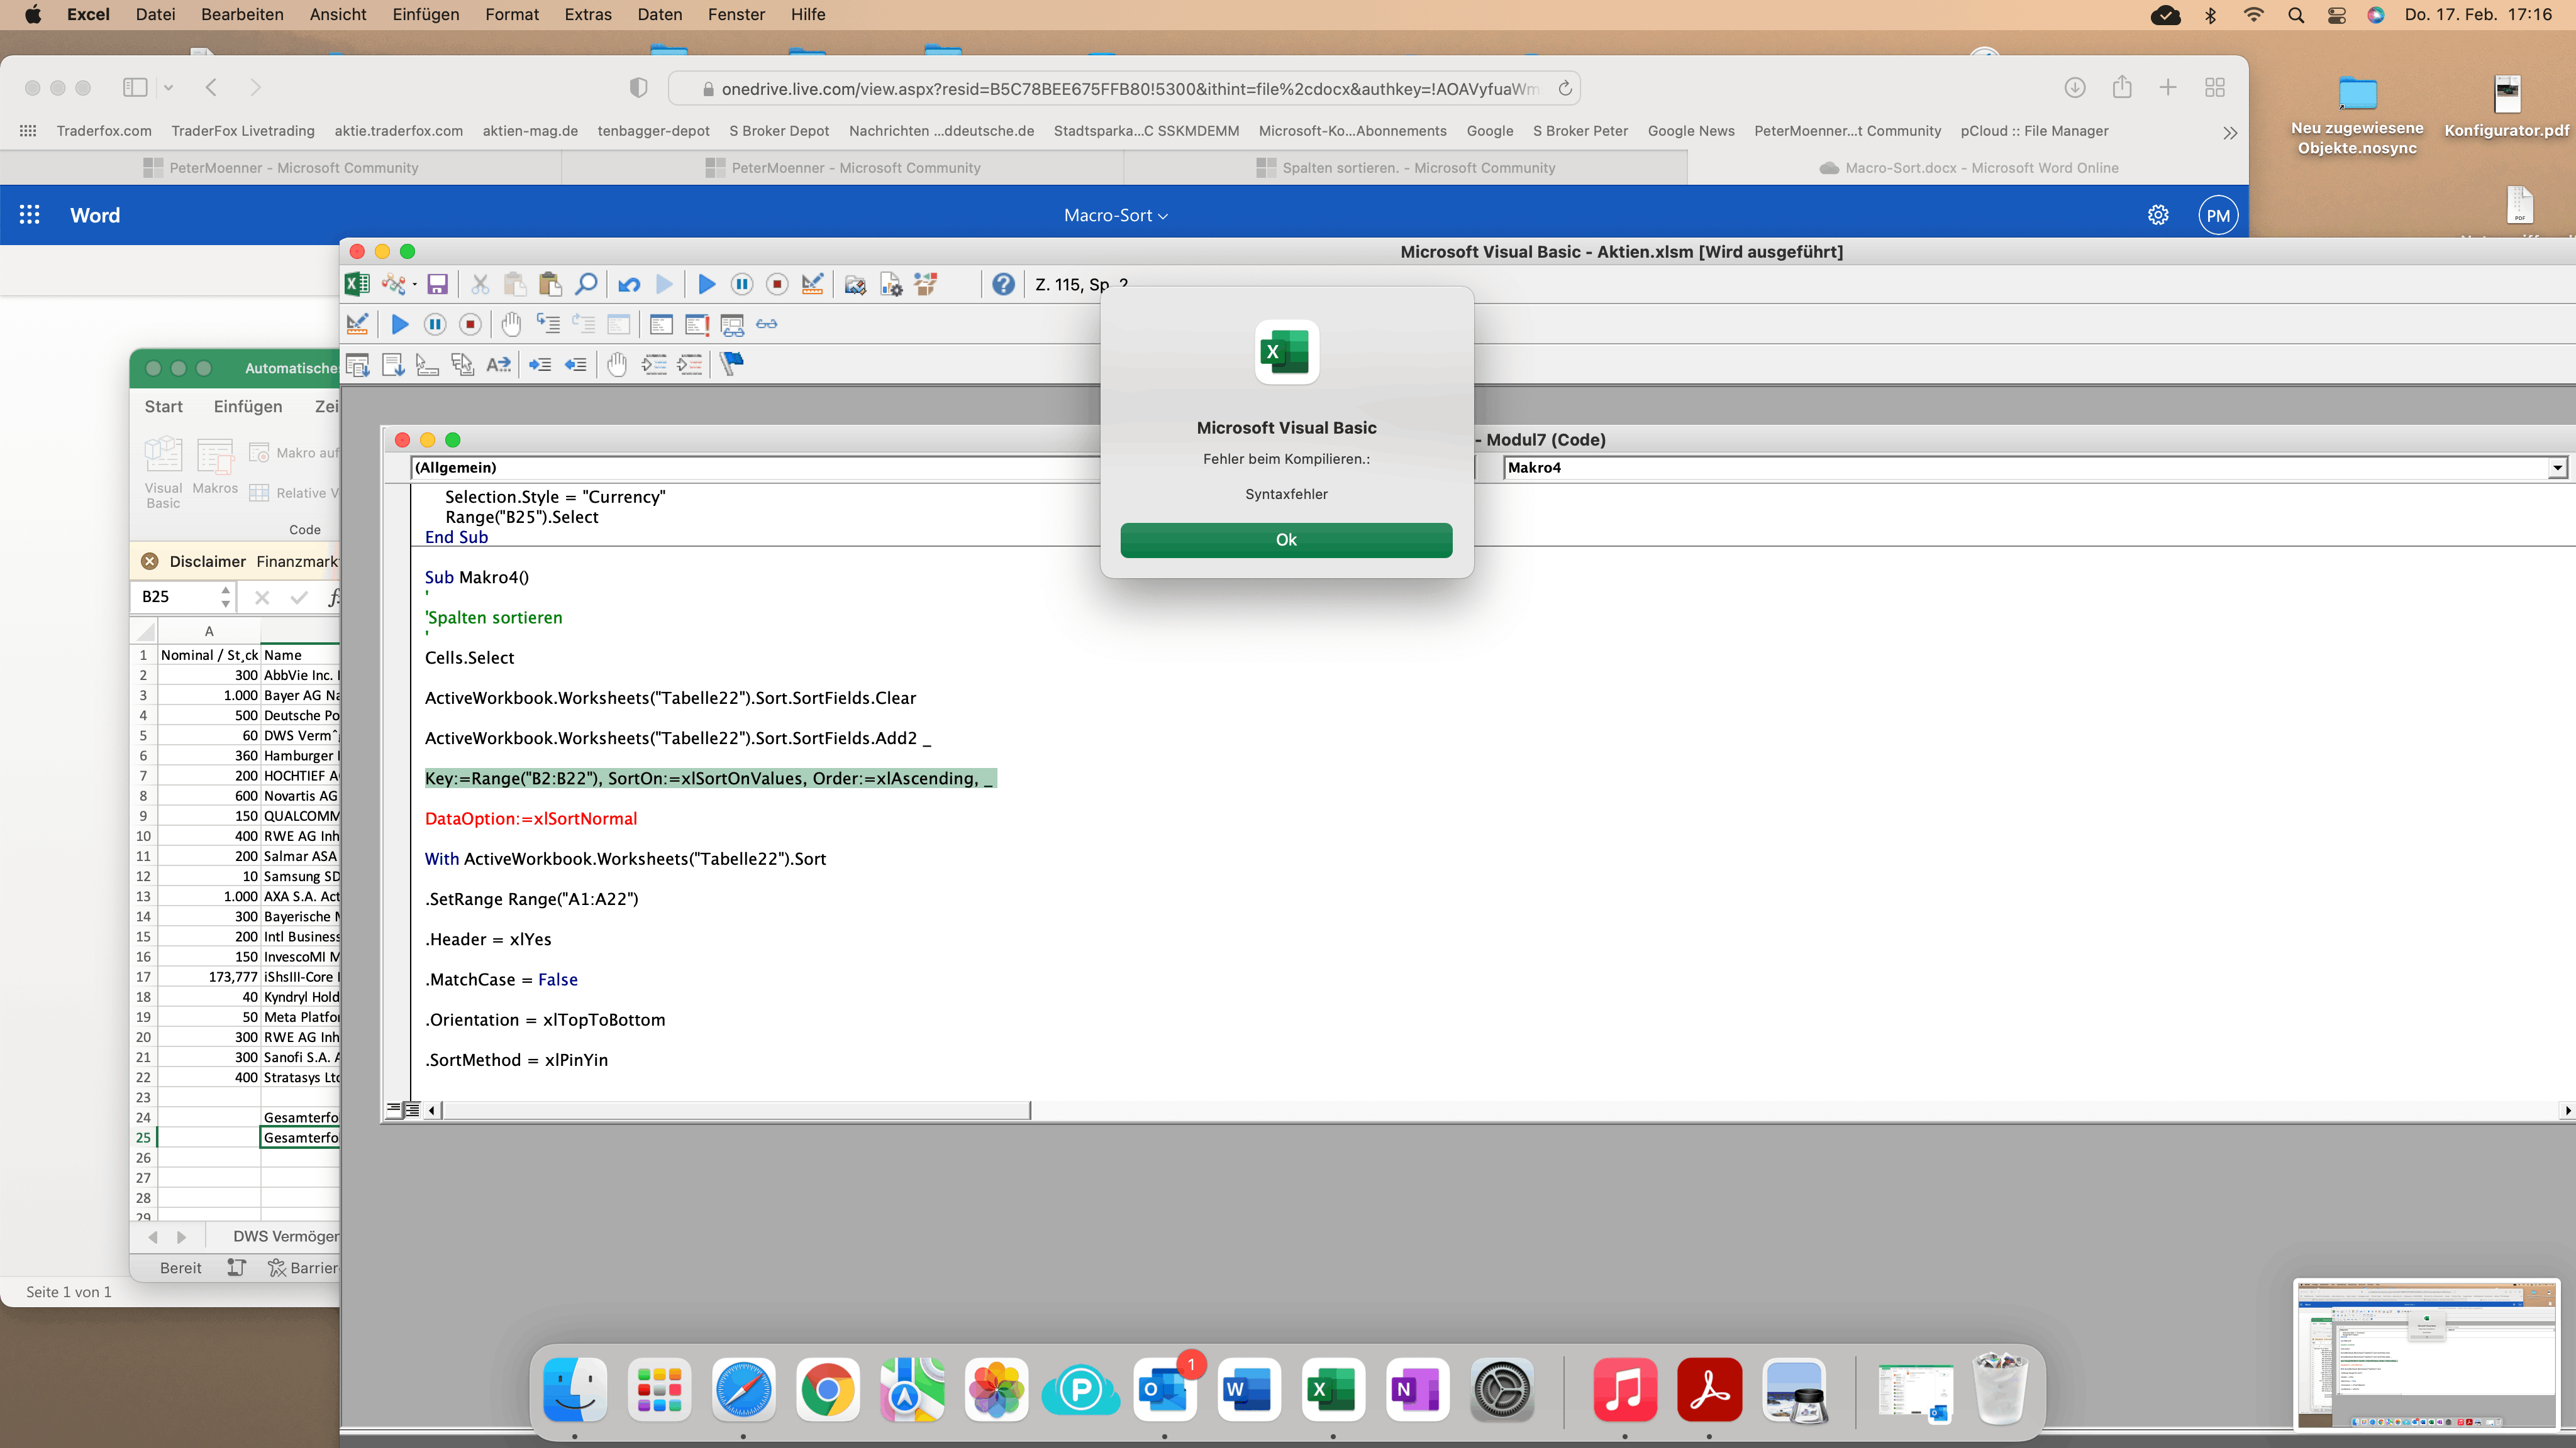
Task: Click the insert module/UserForm icon in the VBA toolbar
Action: click(393, 285)
